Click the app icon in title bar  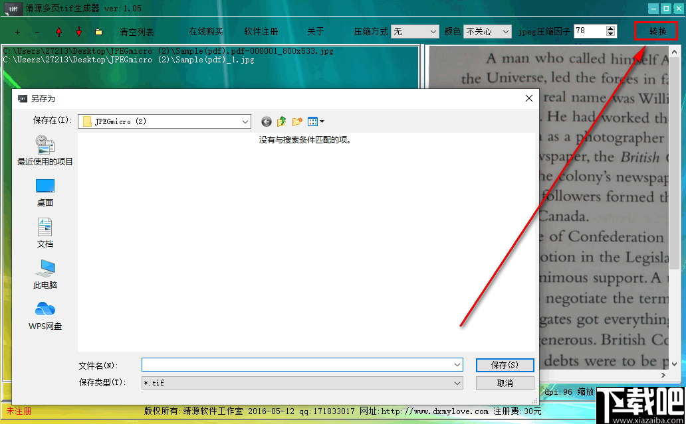coord(13,9)
